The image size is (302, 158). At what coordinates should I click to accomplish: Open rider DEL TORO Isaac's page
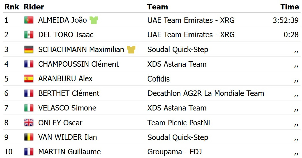click(66, 35)
